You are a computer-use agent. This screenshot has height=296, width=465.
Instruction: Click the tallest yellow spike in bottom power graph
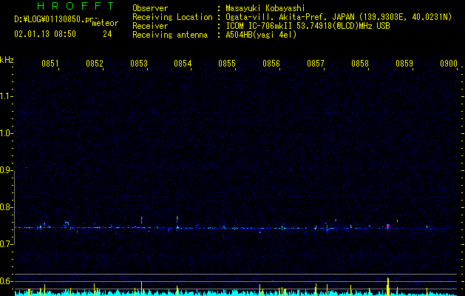387,286
